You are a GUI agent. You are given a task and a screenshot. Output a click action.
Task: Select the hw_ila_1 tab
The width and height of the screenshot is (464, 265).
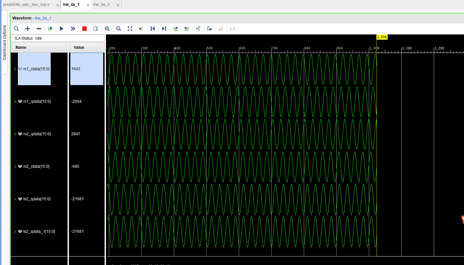pos(71,5)
